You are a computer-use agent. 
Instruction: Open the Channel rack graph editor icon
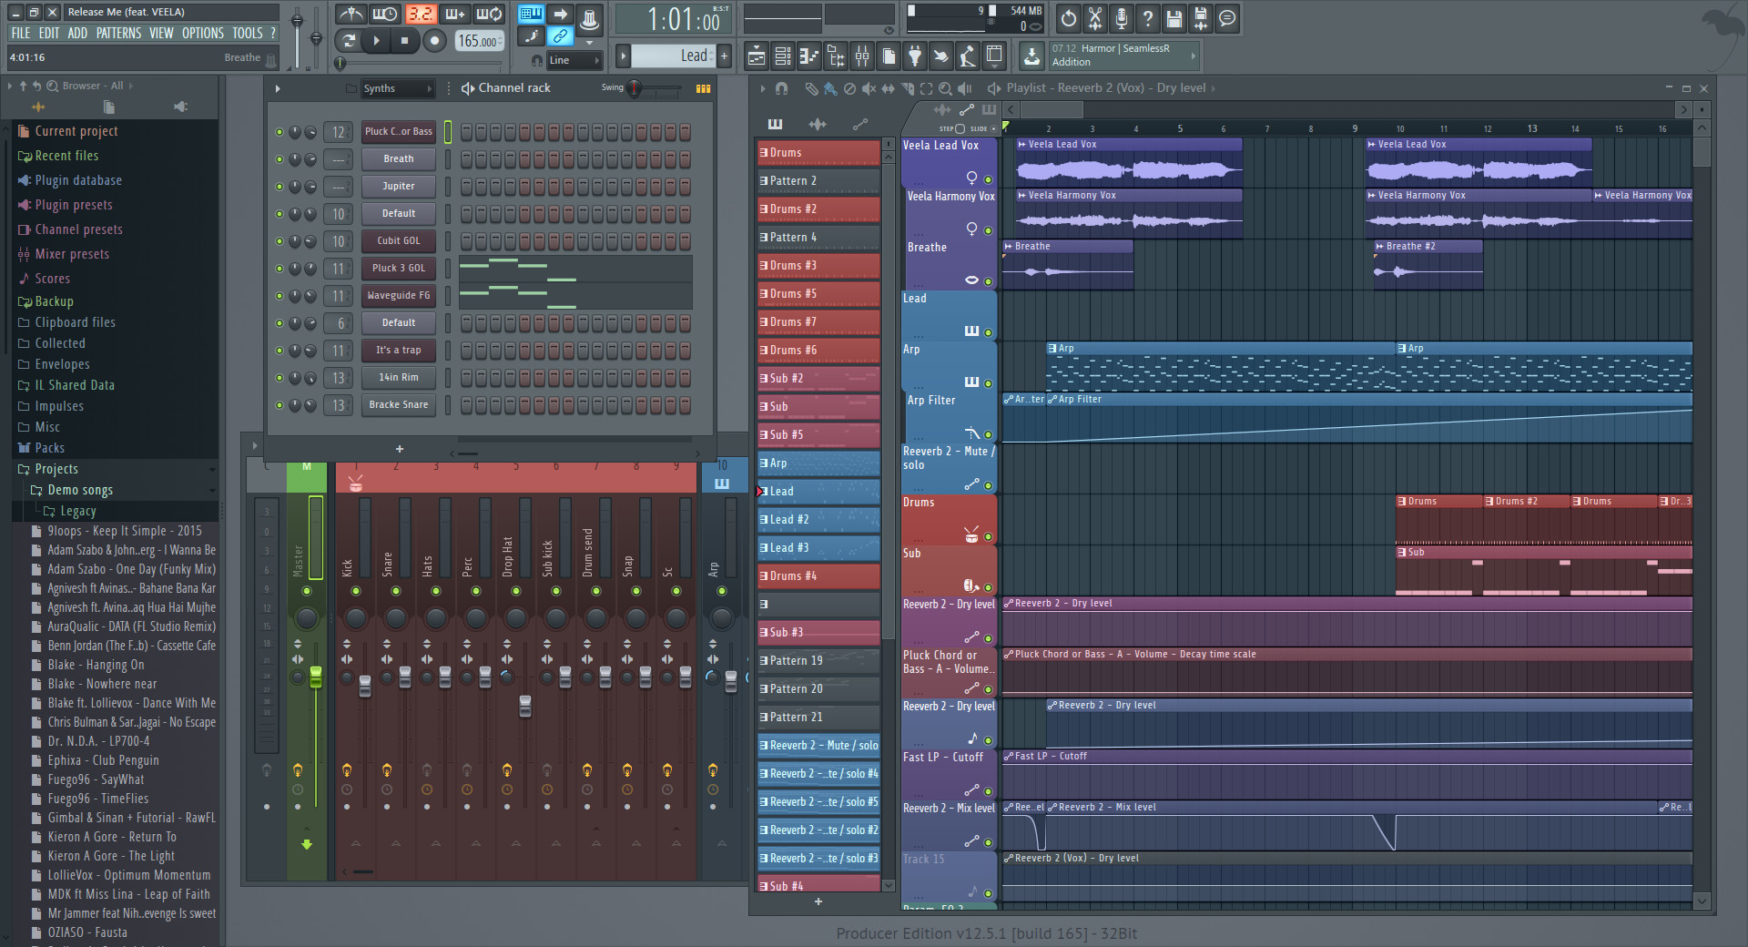pos(703,88)
